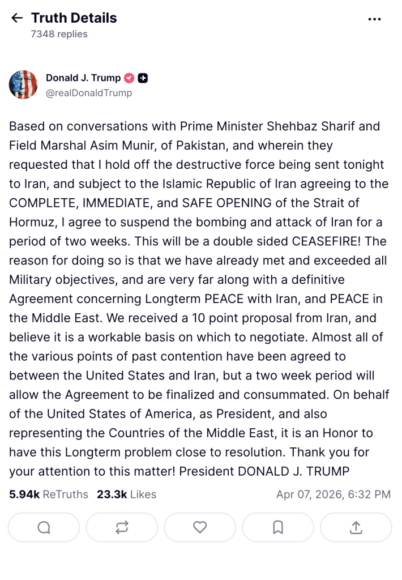
Task: Go back using the left arrow
Action: [17, 18]
